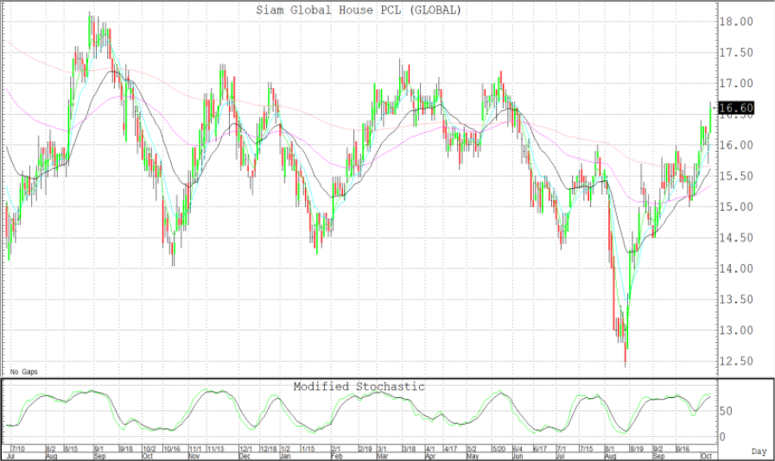Click the Jun month label
775x461 pixels.
(518, 456)
